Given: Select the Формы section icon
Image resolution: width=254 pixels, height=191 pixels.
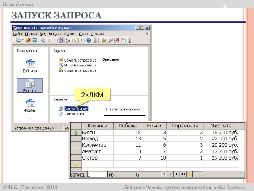Looking at the screenshot, I should [30, 105].
